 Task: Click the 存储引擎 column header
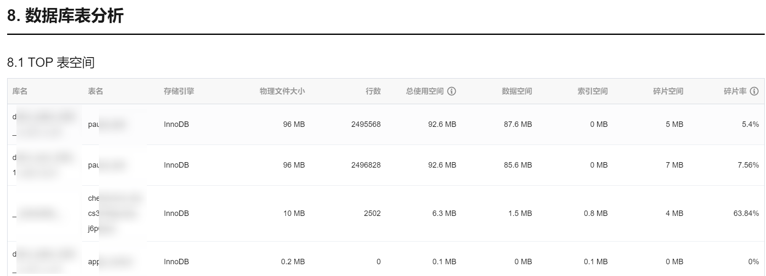coord(179,91)
